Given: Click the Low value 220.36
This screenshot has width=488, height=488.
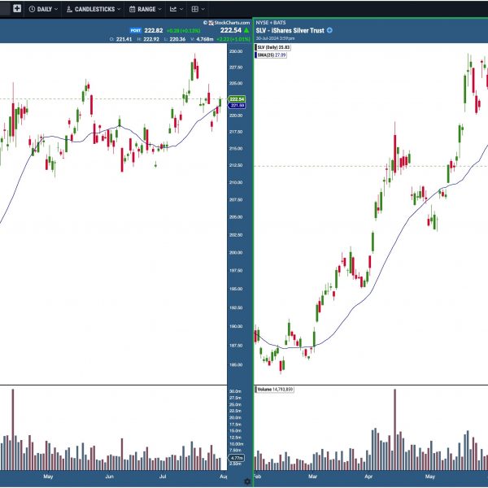Looking at the screenshot, I should 177,39.
